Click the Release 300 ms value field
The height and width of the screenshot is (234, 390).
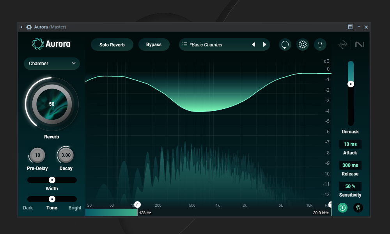pos(350,165)
